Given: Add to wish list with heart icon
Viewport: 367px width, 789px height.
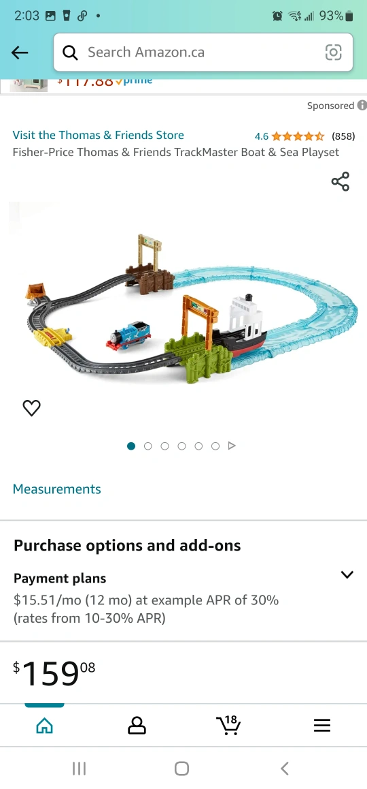Looking at the screenshot, I should (x=32, y=407).
